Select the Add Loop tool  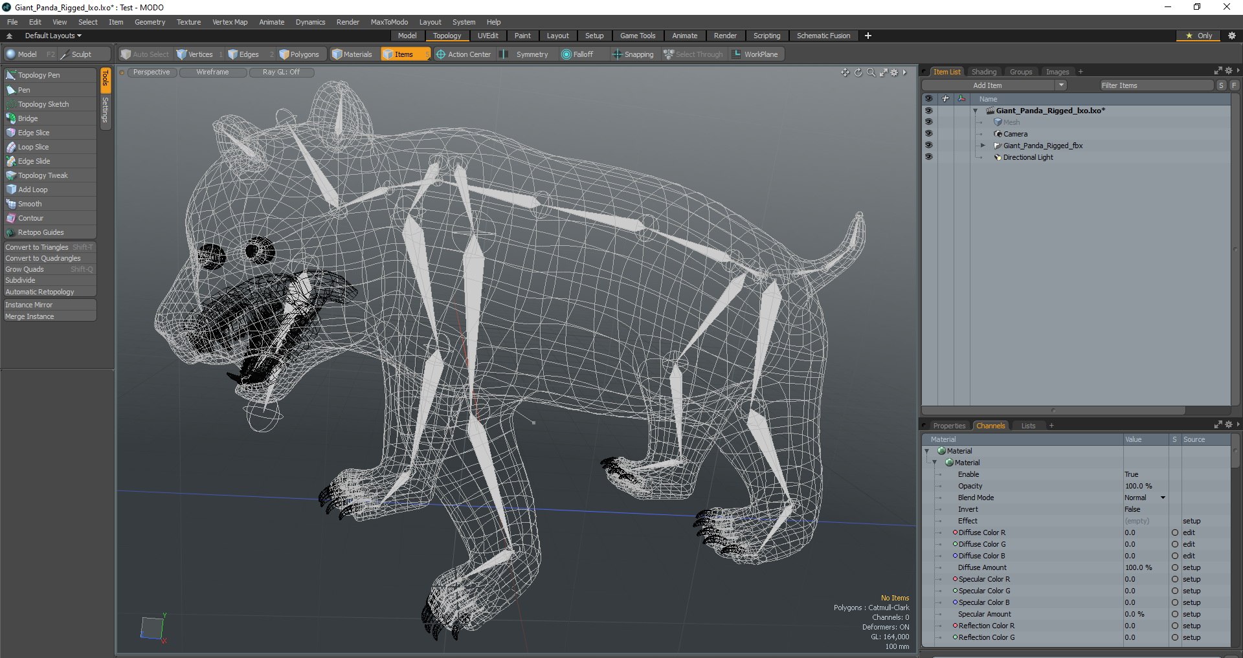pyautogui.click(x=50, y=190)
